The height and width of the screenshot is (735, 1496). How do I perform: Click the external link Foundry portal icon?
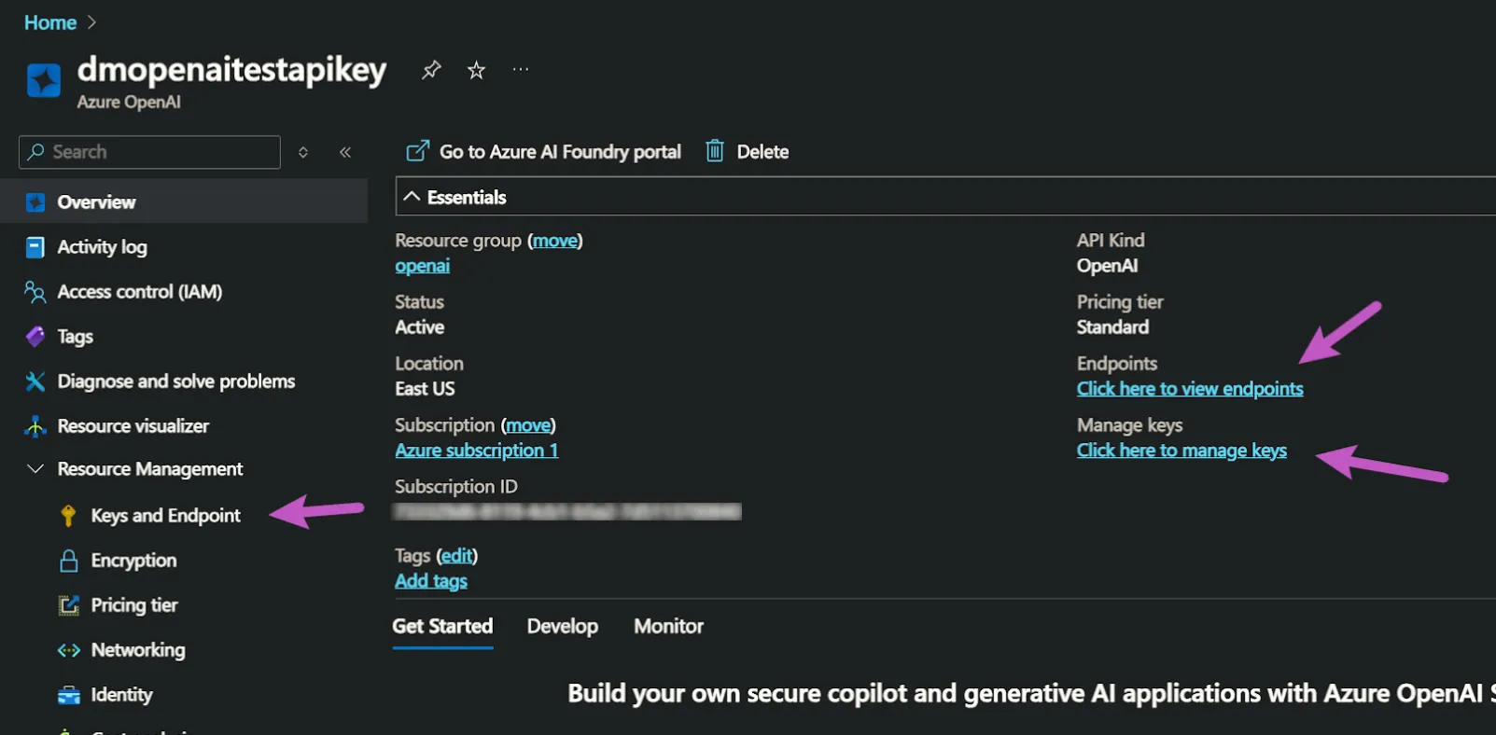pos(418,151)
